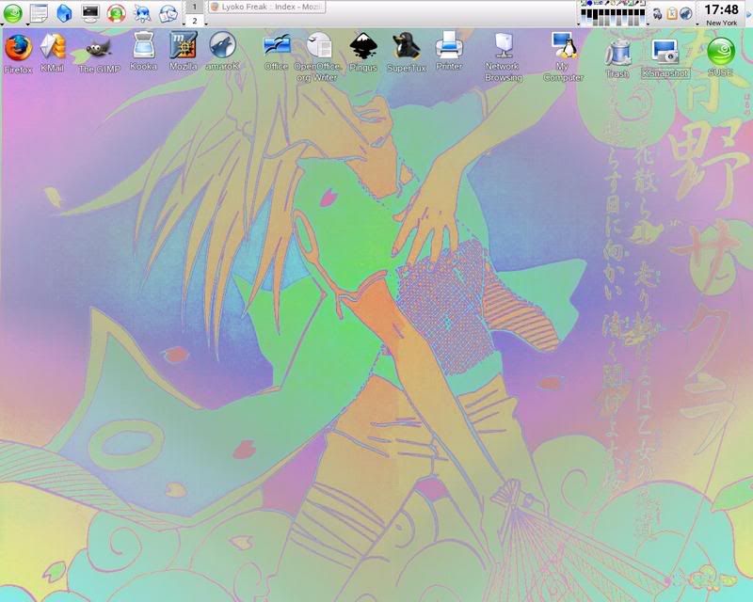The height and width of the screenshot is (602, 753).
Task: Open the lifesaver Help Center panel icon
Action: pos(116,13)
